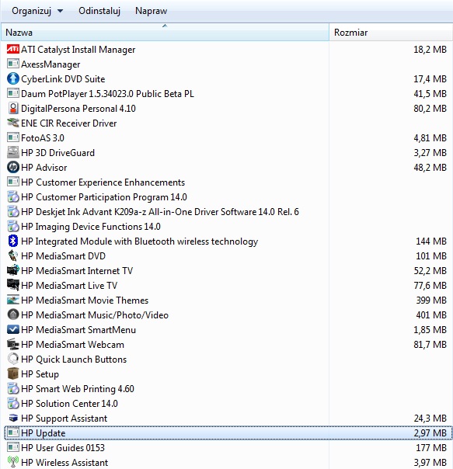Select HP Customer Experience Enhancements

[x=228, y=182]
